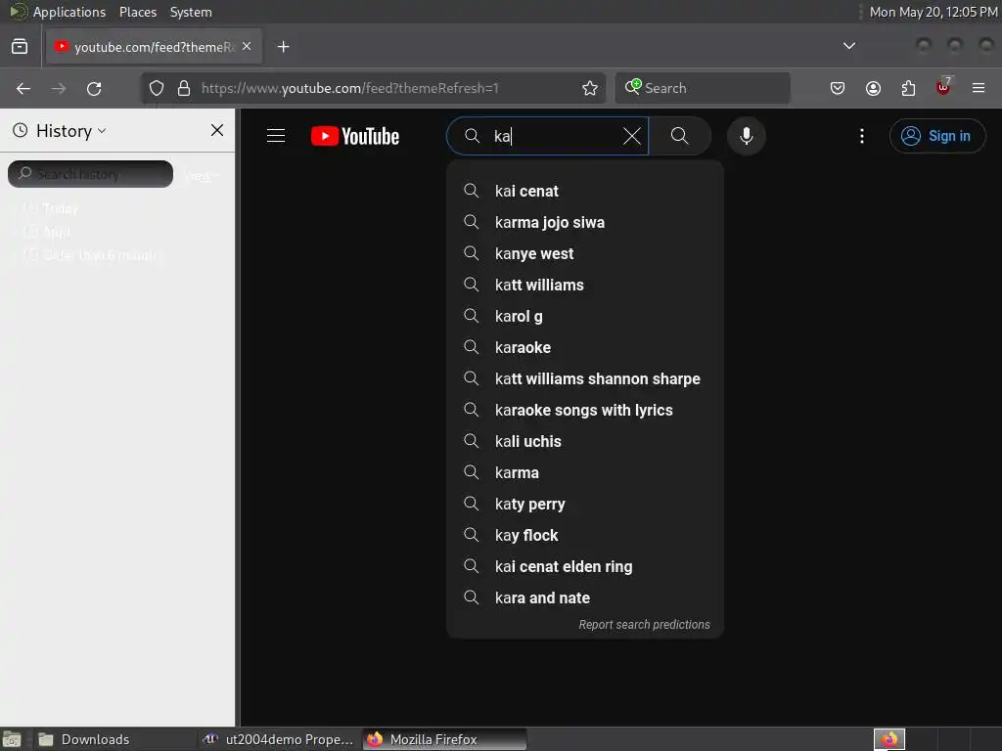Select 'katy perry' suggestion
This screenshot has height=751, width=1002.
click(x=585, y=504)
